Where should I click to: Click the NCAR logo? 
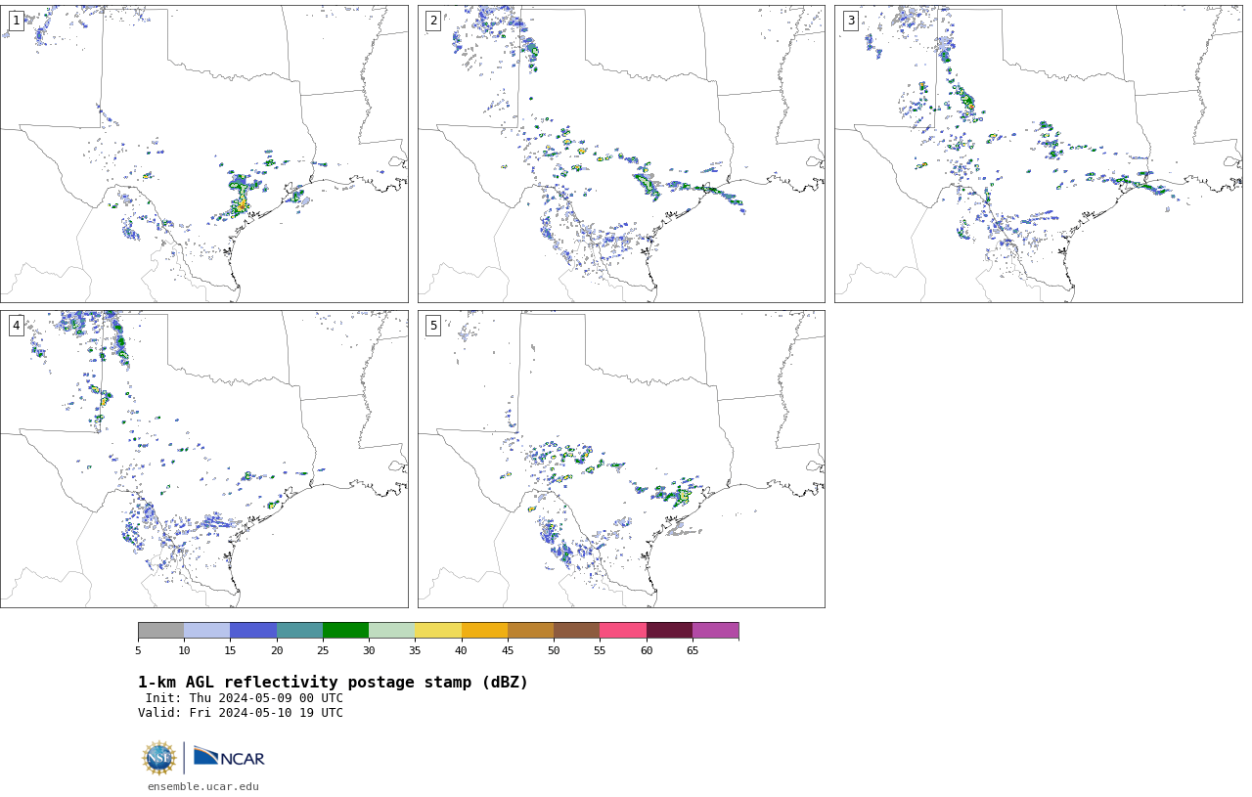pyautogui.click(x=229, y=758)
